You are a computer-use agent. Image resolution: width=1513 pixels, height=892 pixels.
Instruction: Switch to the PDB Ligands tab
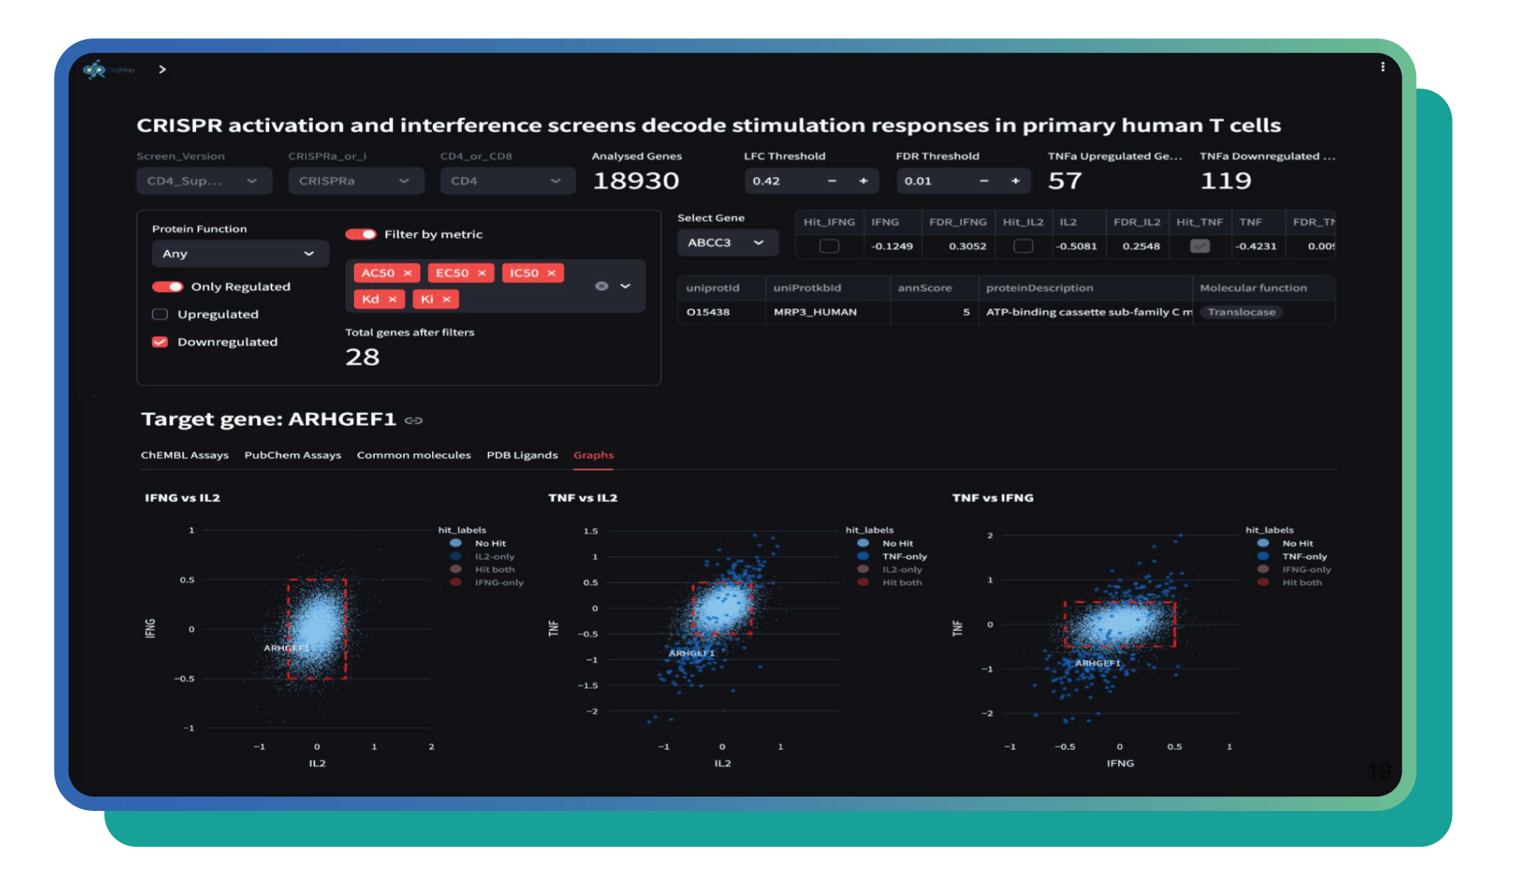[x=522, y=455]
